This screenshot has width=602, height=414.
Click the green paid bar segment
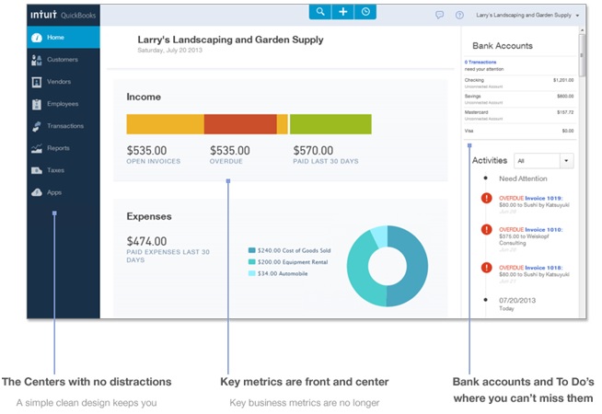click(330, 124)
